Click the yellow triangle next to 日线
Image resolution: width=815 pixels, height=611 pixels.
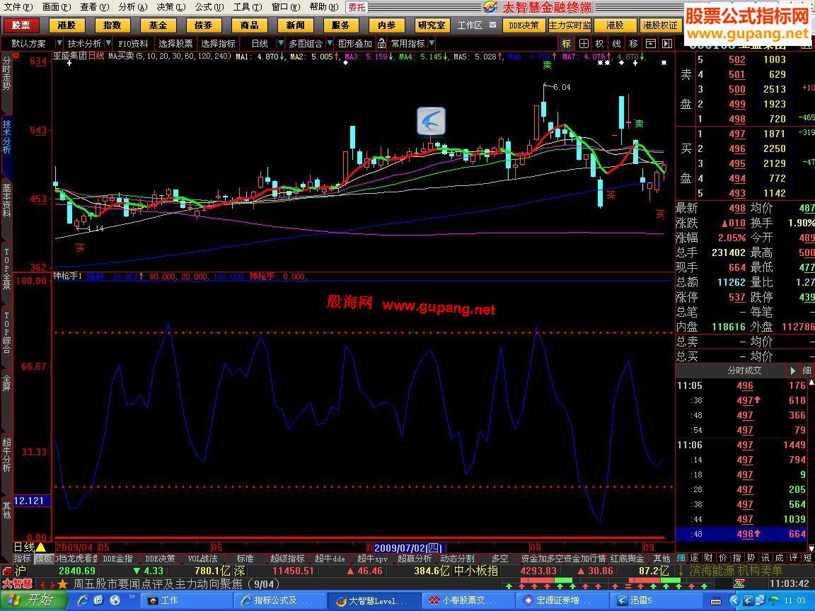[x=41, y=547]
